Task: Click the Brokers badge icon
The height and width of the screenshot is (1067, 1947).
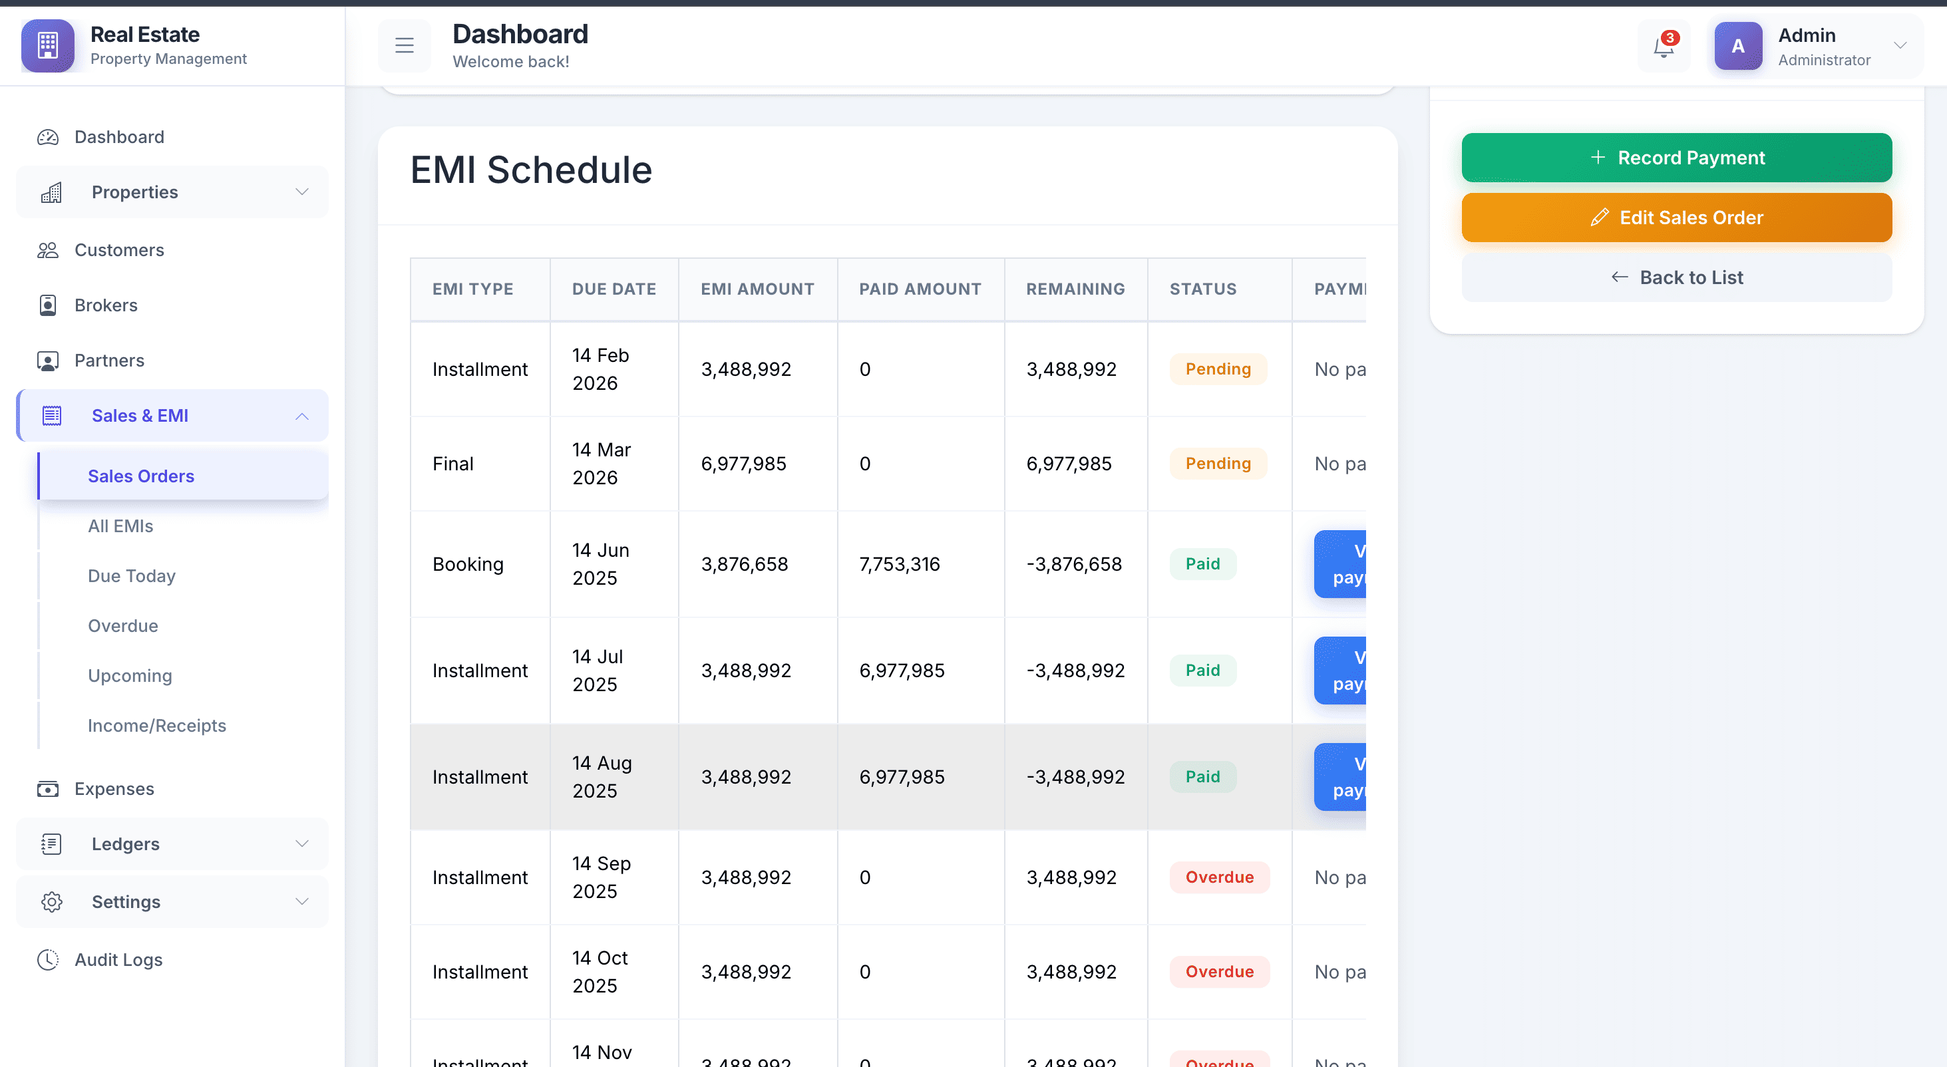Action: [48, 305]
